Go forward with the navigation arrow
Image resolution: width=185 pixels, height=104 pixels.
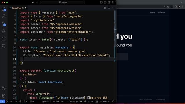37,3
